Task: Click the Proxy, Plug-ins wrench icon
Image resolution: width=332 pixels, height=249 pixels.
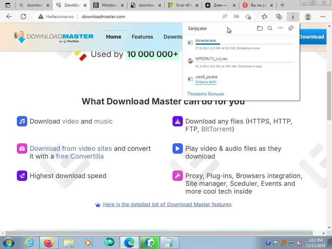Action: coord(178,176)
